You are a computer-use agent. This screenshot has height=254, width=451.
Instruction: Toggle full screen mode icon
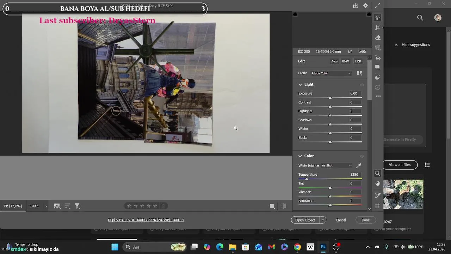coord(378,6)
